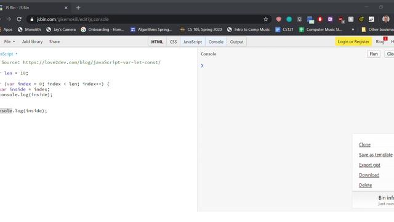Toggle the Console panel tab
Image resolution: width=394 pixels, height=222 pixels.
point(216,42)
